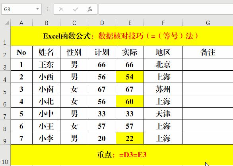Click yellow highlighted cell with 54
This screenshot has width=233, height=166.
130,77
